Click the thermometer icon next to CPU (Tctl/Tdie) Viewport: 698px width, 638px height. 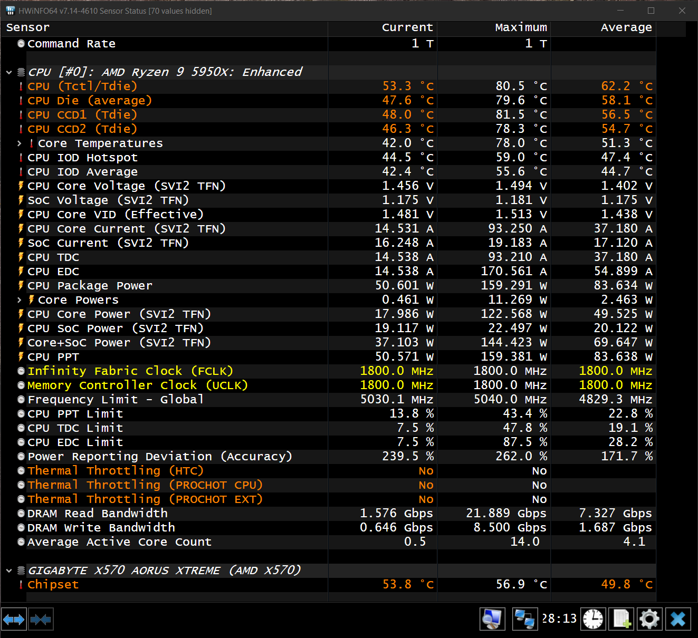pyautogui.click(x=21, y=86)
